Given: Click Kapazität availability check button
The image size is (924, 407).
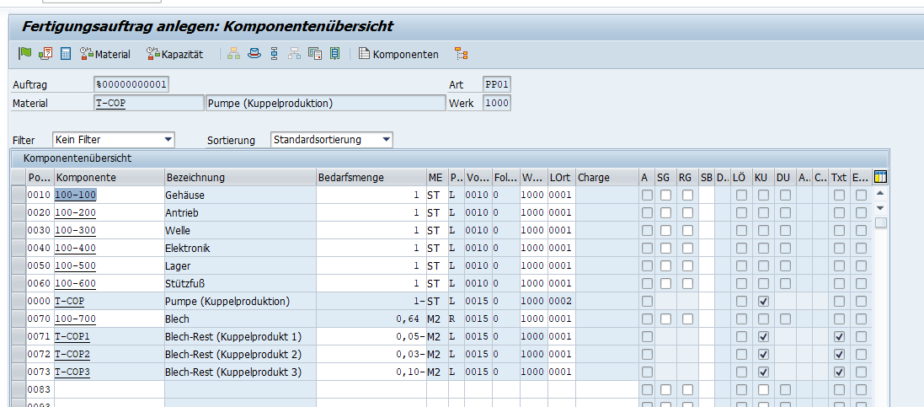Looking at the screenshot, I should pos(175,54).
